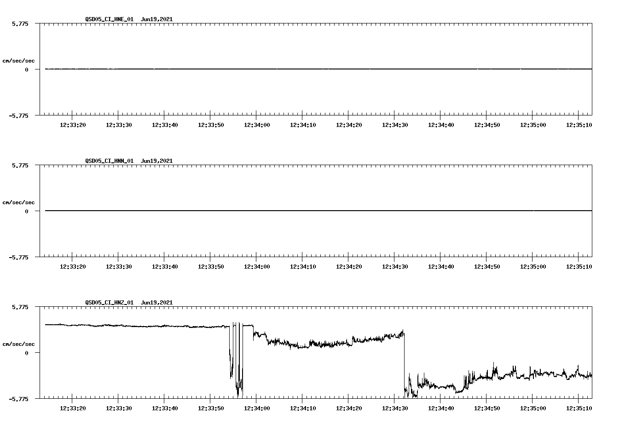Click the Jun19,2021 date on HNE plot

[x=156, y=19]
